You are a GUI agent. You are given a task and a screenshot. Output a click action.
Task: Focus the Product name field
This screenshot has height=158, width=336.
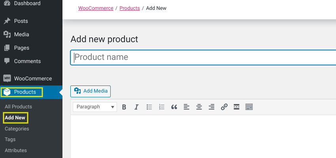point(203,57)
